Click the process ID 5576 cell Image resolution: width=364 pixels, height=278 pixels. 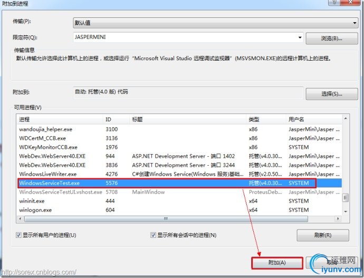[x=112, y=183]
